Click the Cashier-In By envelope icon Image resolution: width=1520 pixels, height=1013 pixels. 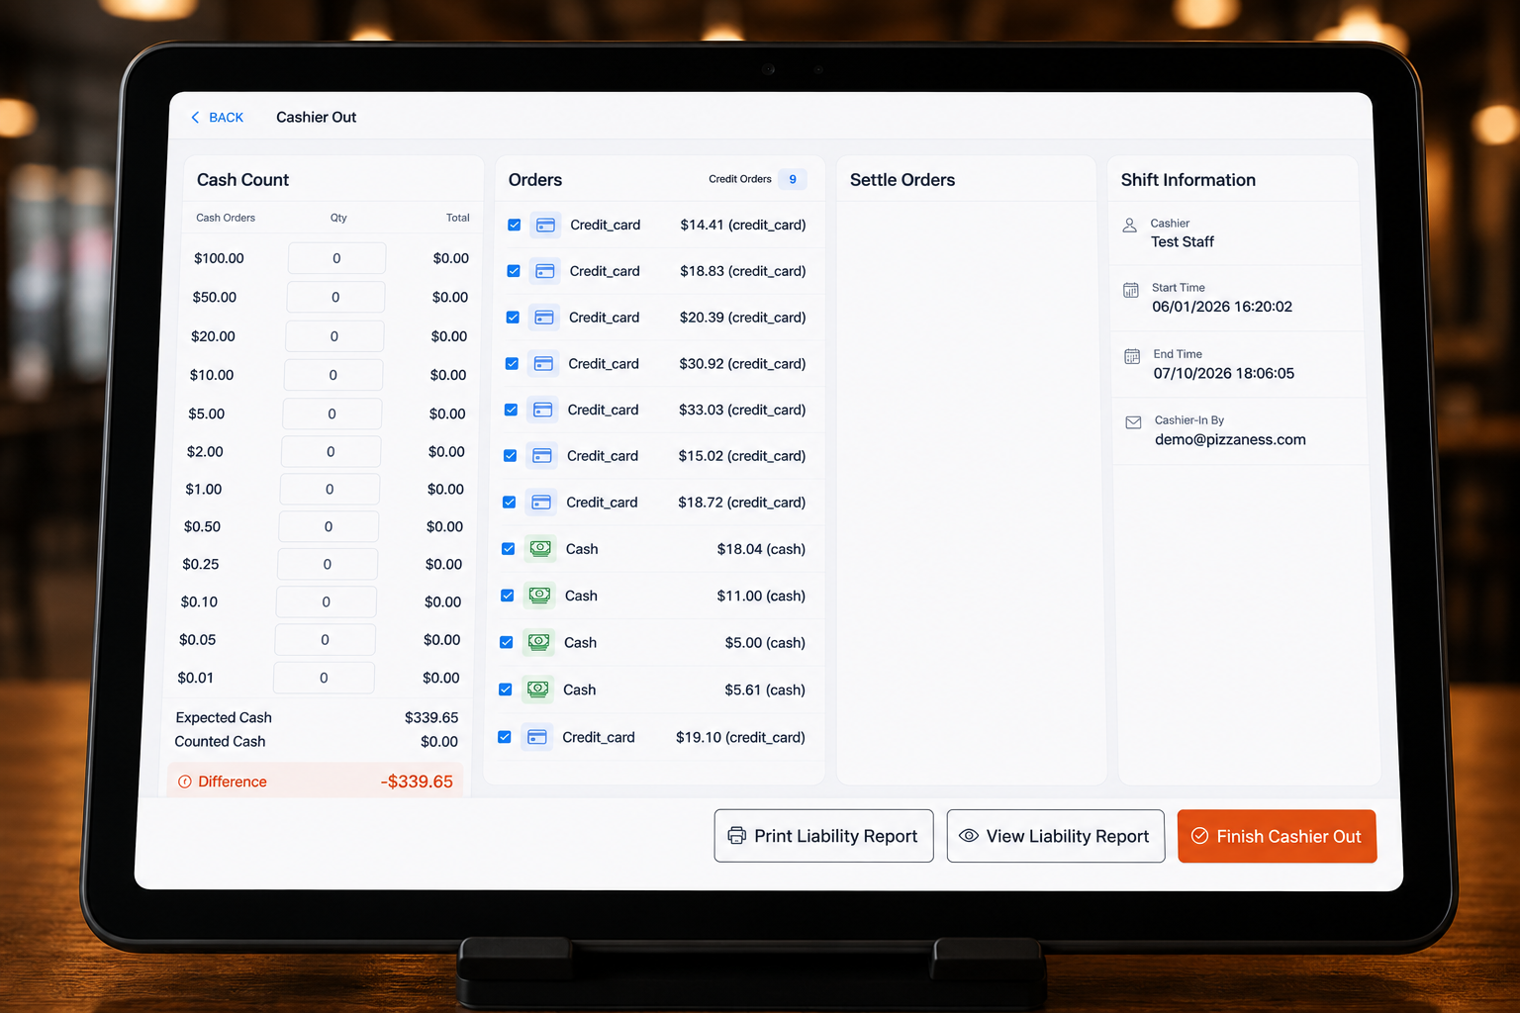(x=1133, y=422)
